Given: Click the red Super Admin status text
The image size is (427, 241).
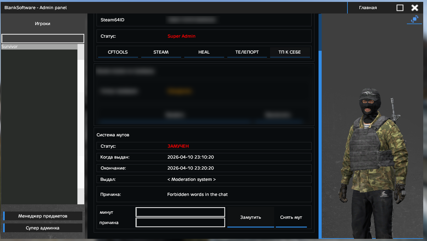Looking at the screenshot, I should (181, 36).
